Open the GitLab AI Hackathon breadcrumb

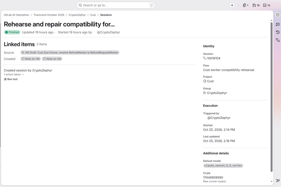tap(16, 15)
